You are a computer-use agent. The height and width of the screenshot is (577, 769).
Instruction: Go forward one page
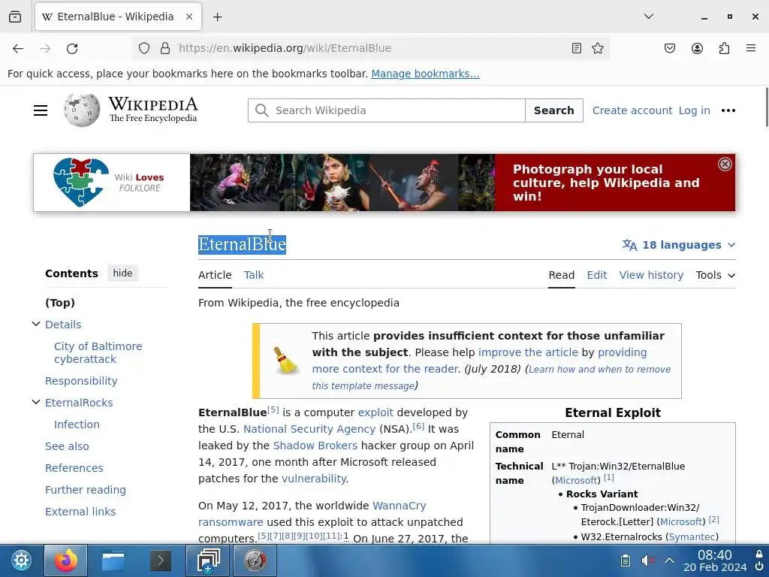pyautogui.click(x=45, y=48)
